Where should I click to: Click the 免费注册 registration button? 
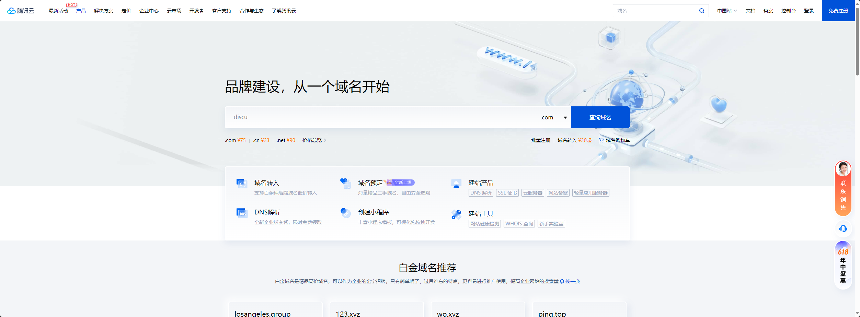click(838, 10)
